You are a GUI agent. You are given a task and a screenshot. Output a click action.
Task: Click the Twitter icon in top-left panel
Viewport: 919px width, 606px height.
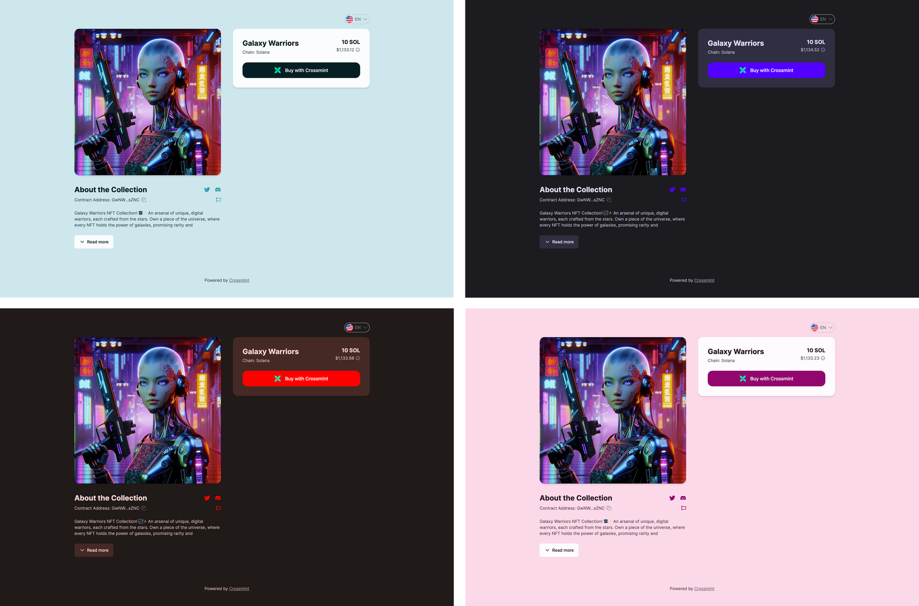(207, 190)
